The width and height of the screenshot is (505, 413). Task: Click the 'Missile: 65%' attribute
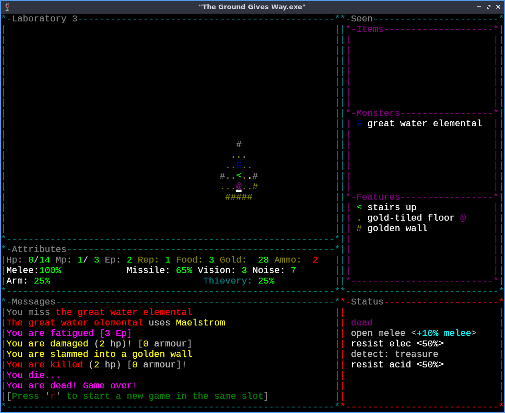(160, 270)
